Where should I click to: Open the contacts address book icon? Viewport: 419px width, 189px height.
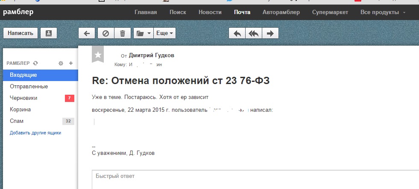pyautogui.click(x=49, y=33)
